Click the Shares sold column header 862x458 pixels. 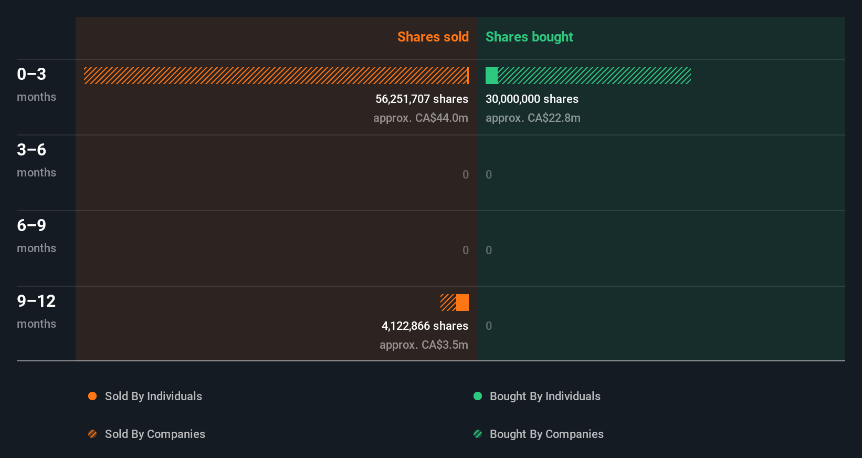point(433,37)
